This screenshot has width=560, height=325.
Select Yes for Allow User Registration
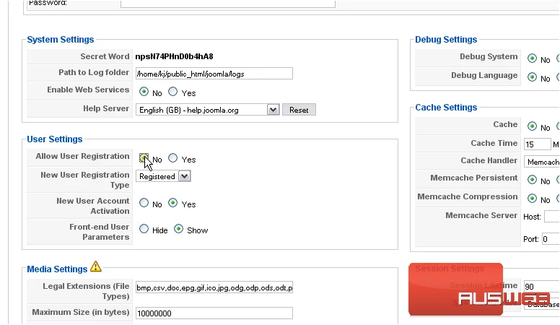(173, 157)
